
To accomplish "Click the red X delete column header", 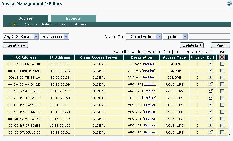I will (222, 57).
